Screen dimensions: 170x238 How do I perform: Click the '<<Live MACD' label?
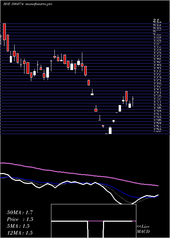click(x=143, y=229)
